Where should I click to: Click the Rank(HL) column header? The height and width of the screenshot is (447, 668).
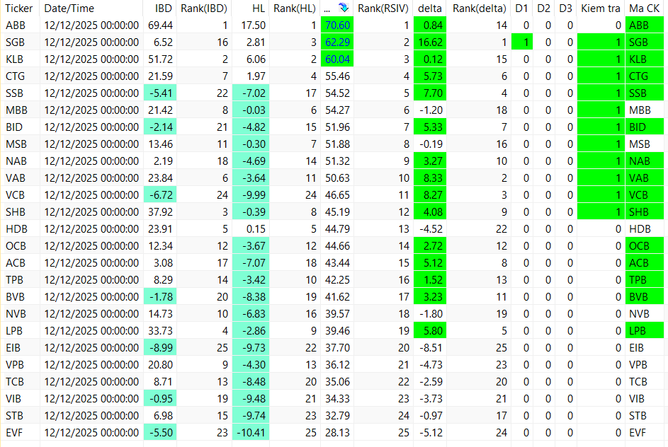coord(295,8)
